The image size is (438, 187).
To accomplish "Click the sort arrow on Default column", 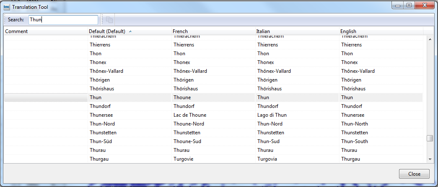I will click(x=130, y=31).
